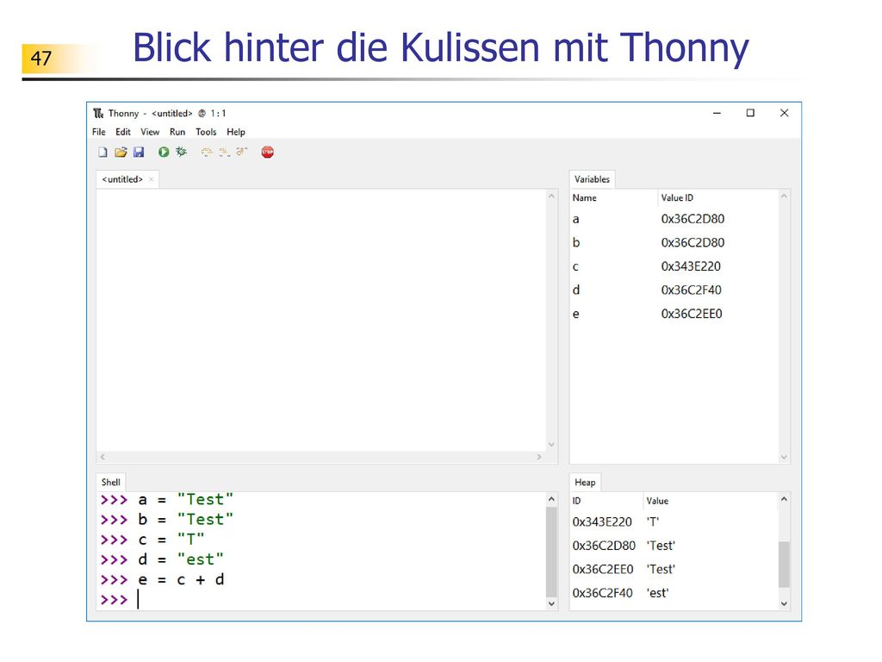Open the Edit menu

tap(123, 132)
